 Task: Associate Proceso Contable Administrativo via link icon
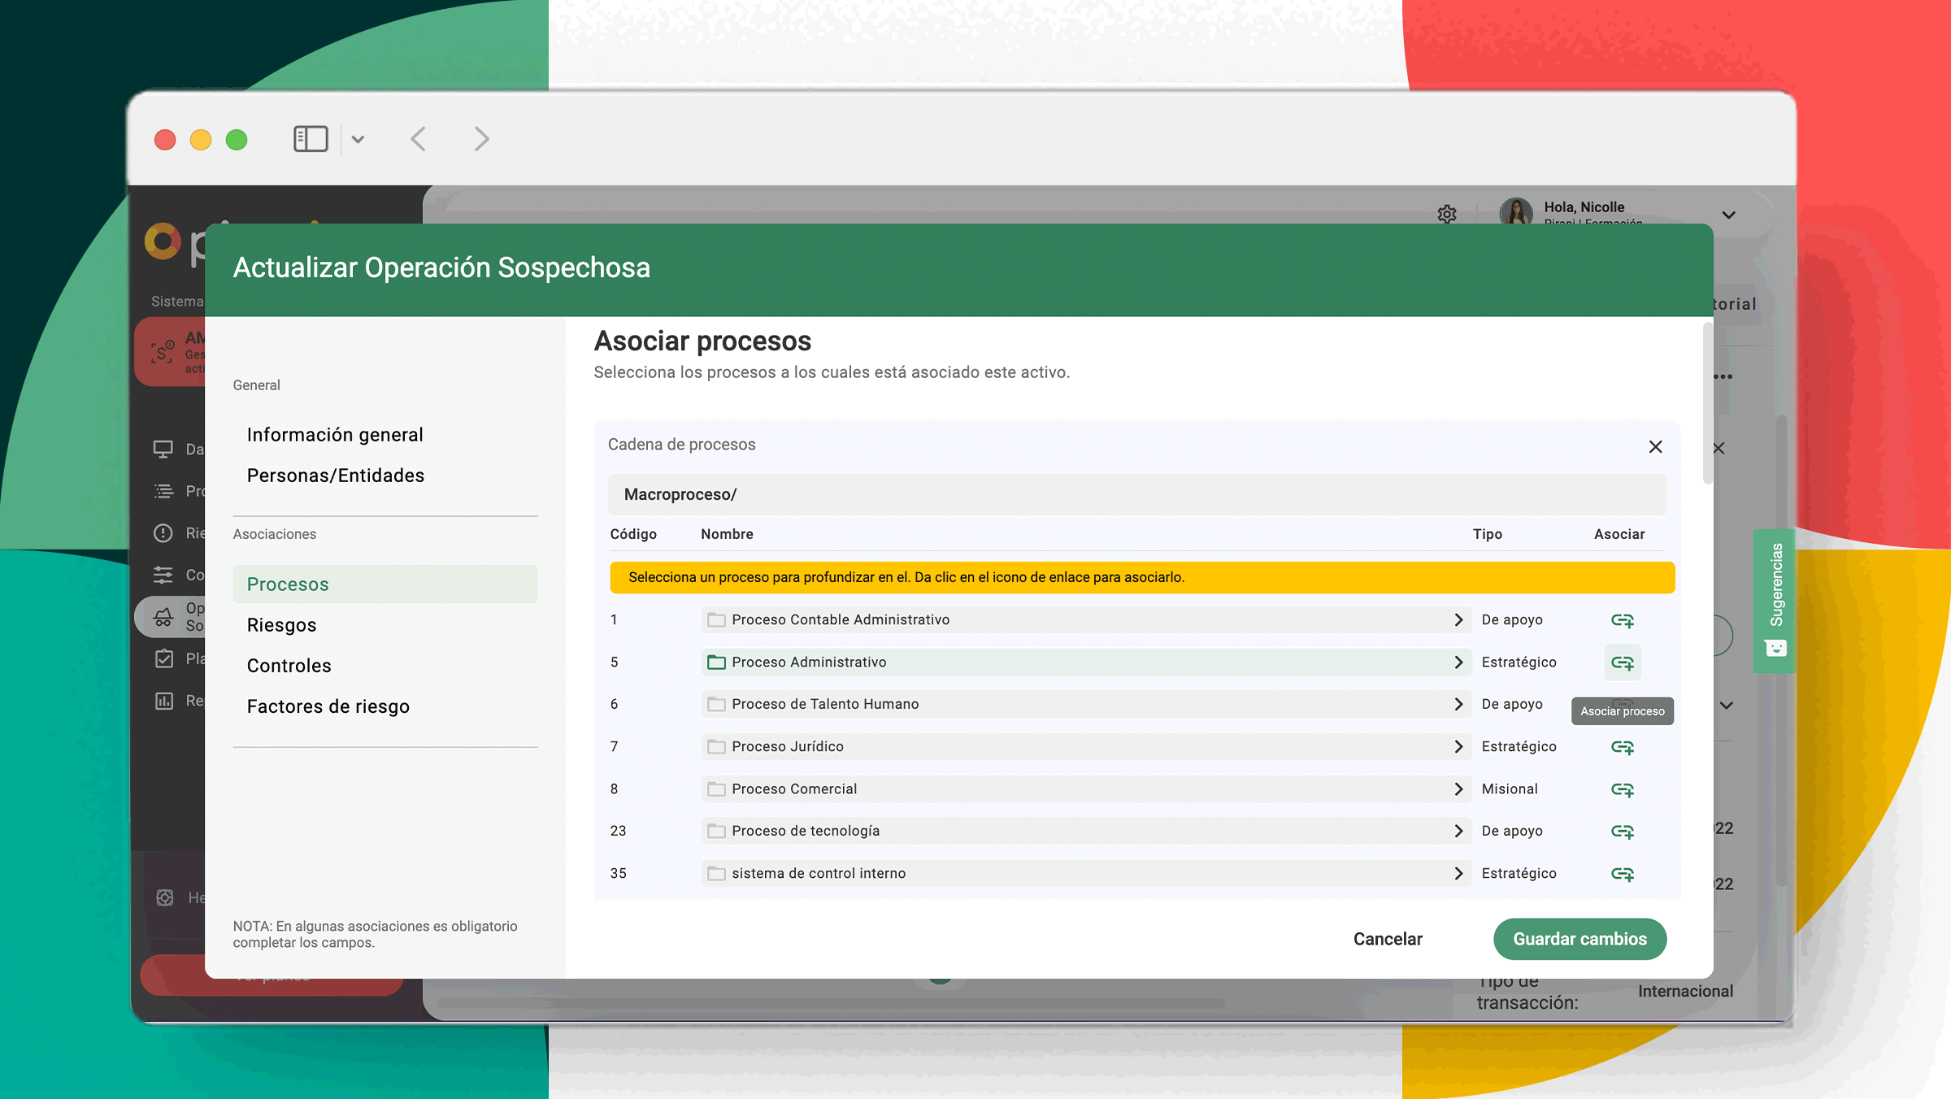point(1622,620)
